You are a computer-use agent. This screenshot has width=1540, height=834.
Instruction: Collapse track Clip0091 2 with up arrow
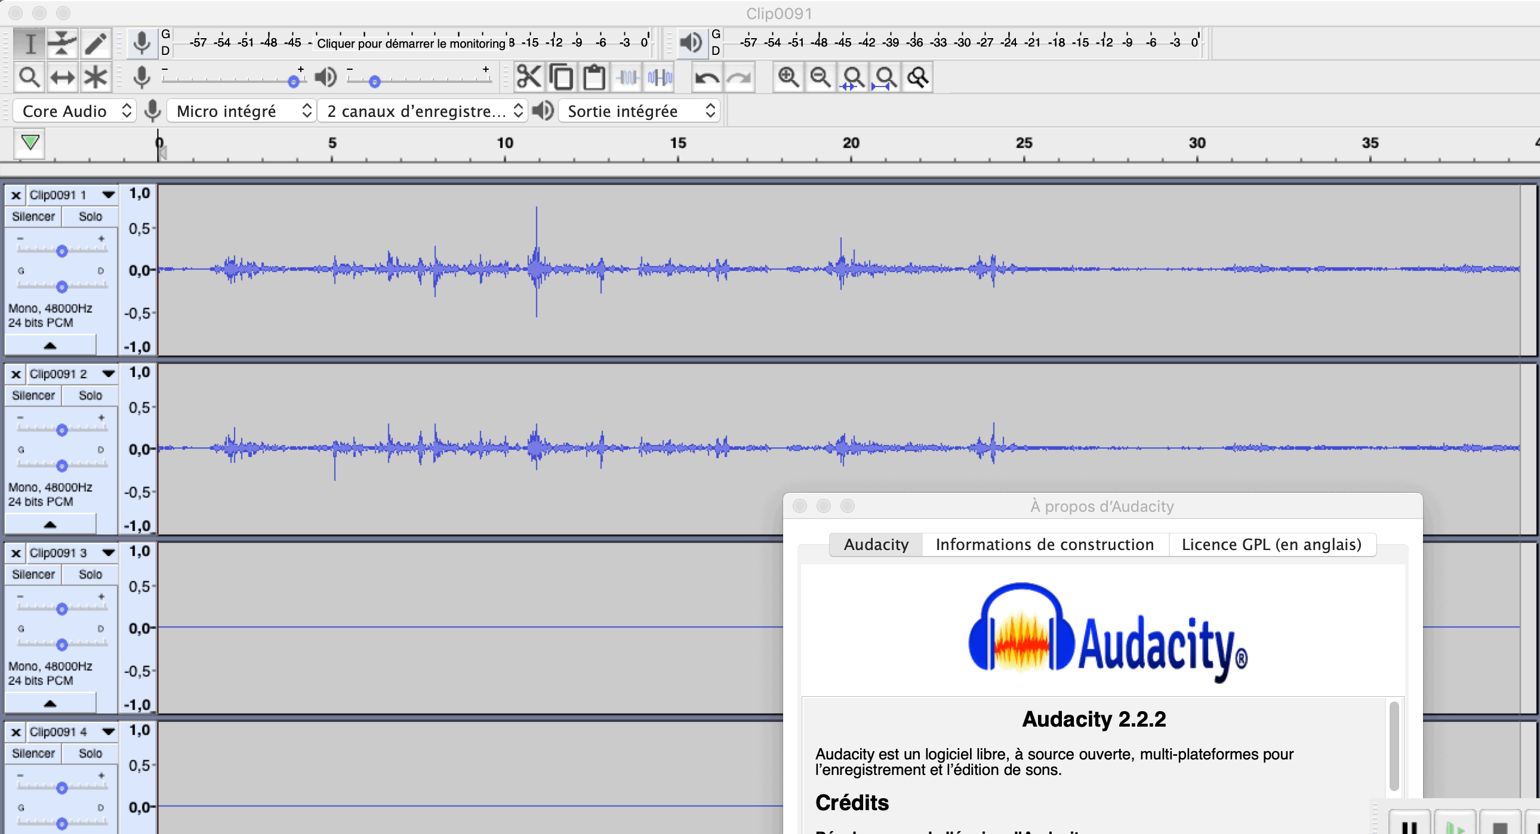point(50,524)
